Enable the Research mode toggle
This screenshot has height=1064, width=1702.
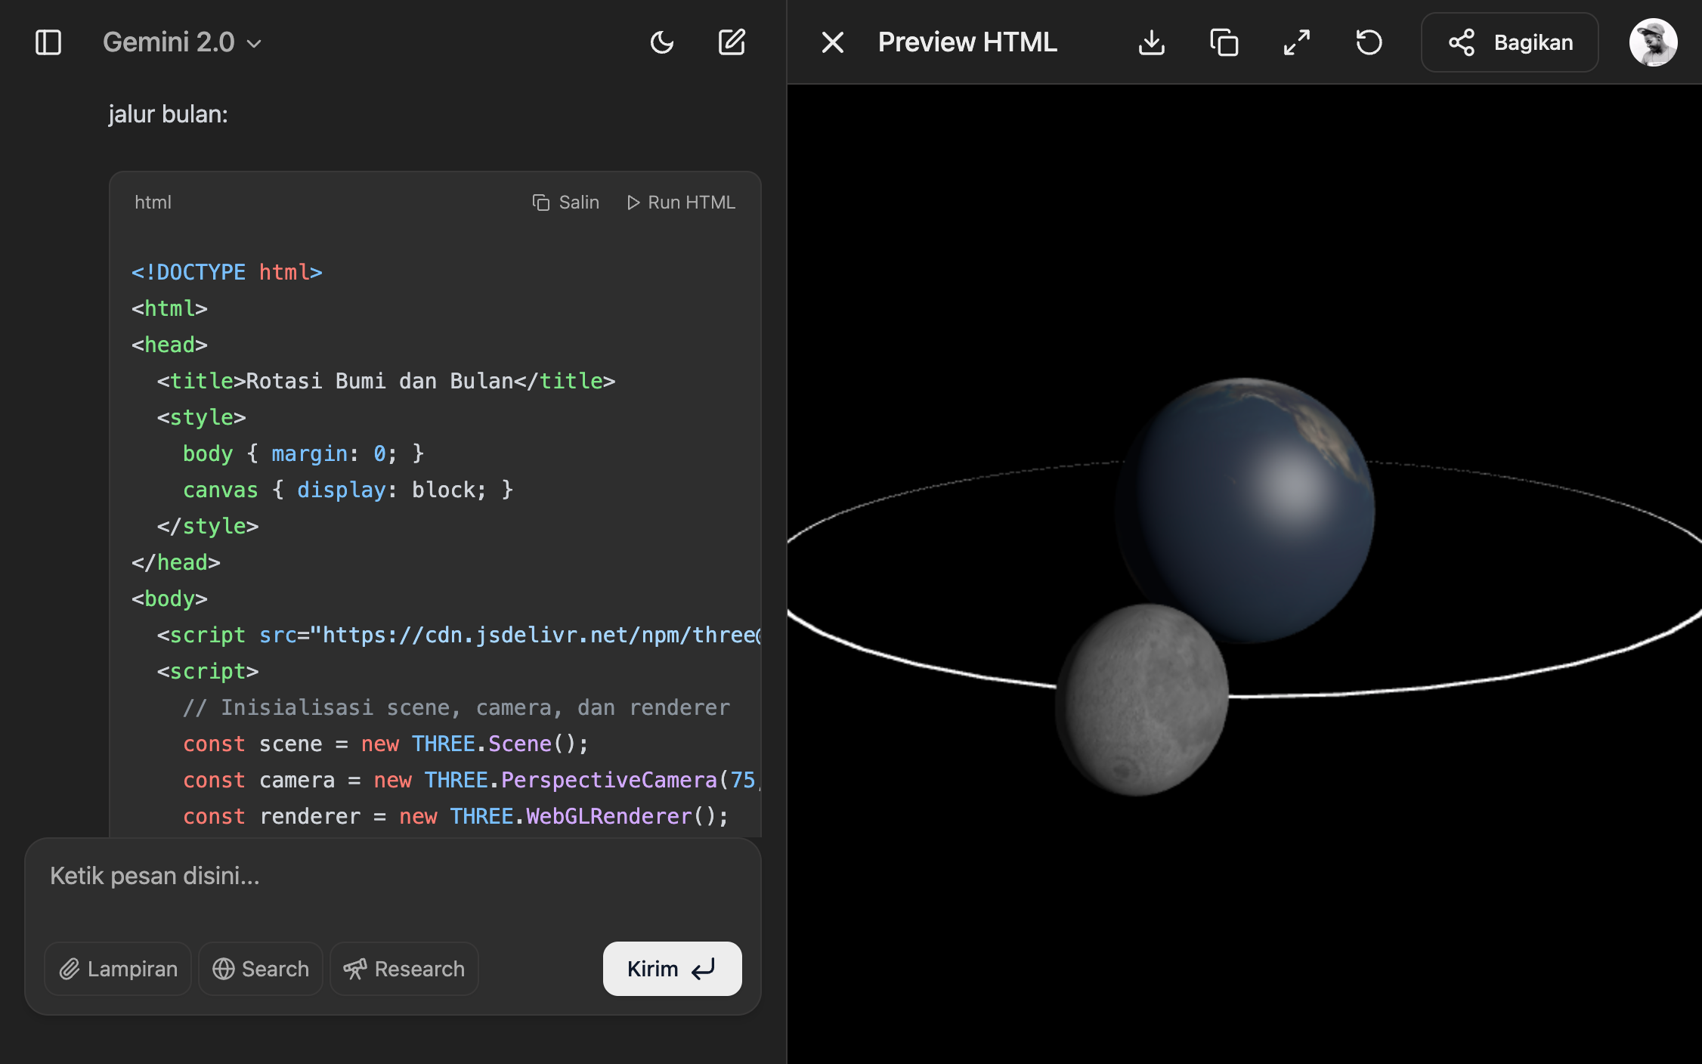(404, 969)
